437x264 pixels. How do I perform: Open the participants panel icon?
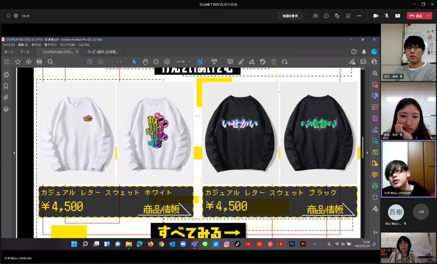(x=315, y=16)
